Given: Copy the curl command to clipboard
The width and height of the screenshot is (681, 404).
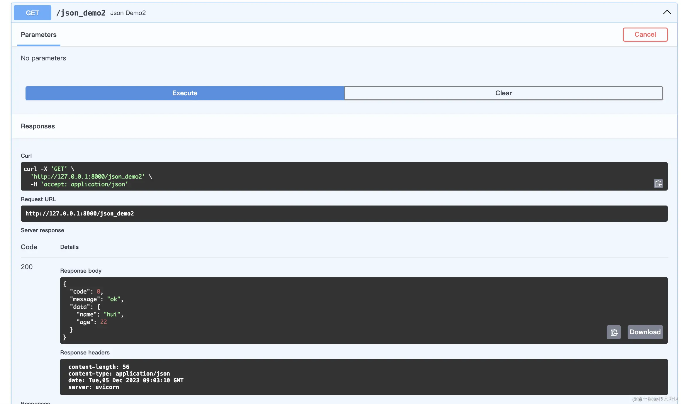Looking at the screenshot, I should click(x=658, y=184).
